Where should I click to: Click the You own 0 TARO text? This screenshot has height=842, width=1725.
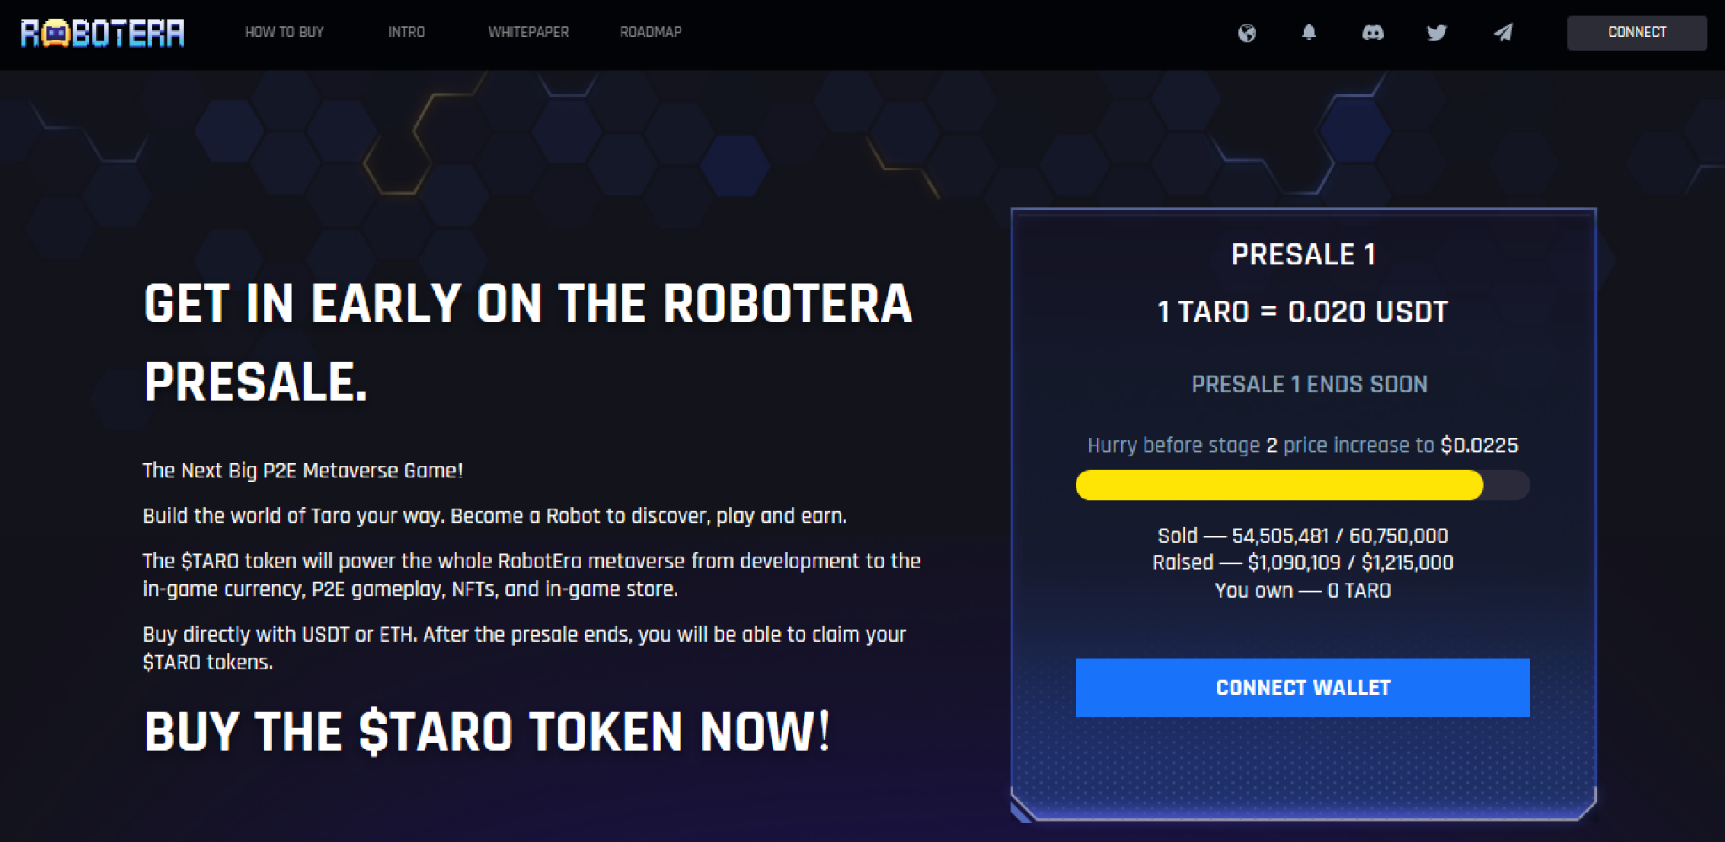coord(1303,590)
